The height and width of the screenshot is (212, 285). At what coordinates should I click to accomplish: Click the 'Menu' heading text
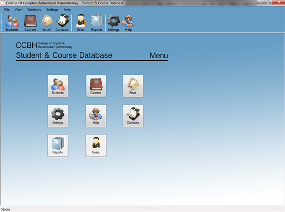coord(159,55)
